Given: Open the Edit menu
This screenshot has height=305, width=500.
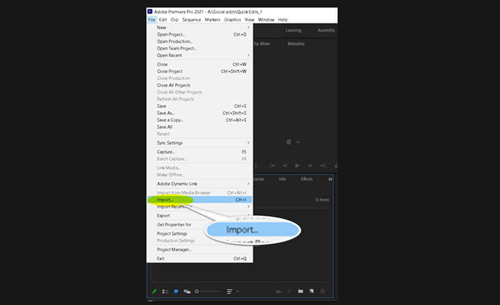Looking at the screenshot, I should pyautogui.click(x=163, y=19).
